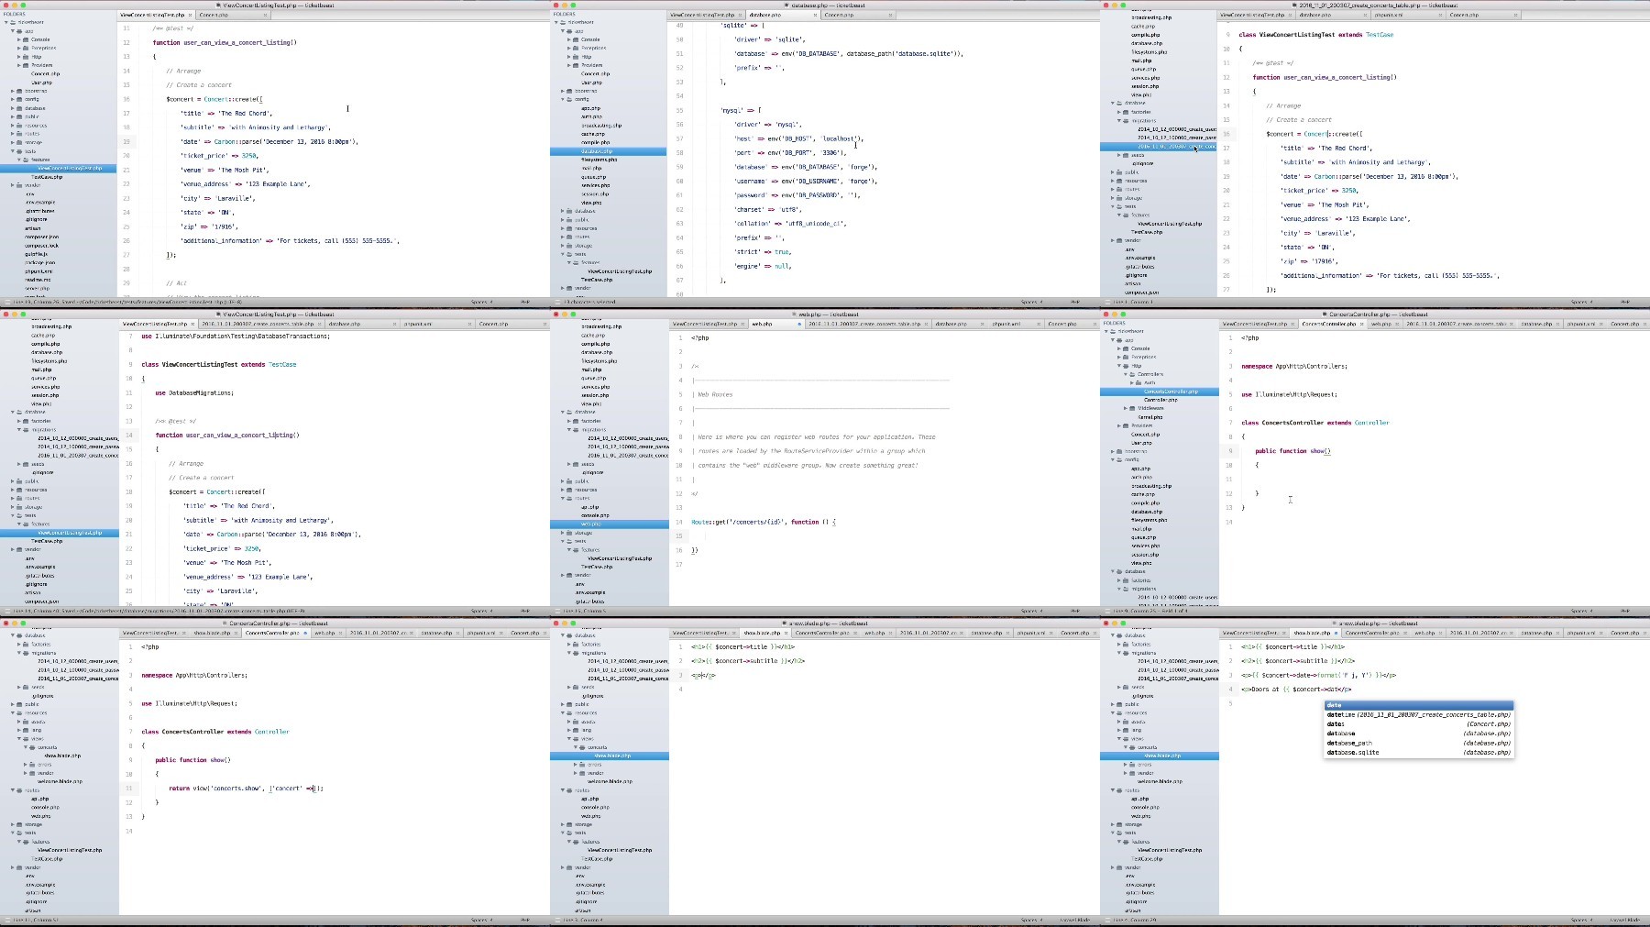
Task: Collapse the Controllers folder in sidebar
Action: coord(1125,374)
